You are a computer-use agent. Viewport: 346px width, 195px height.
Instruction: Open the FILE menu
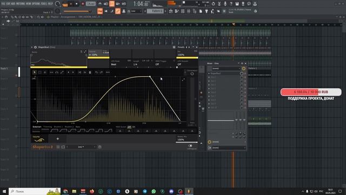pos(3,4)
